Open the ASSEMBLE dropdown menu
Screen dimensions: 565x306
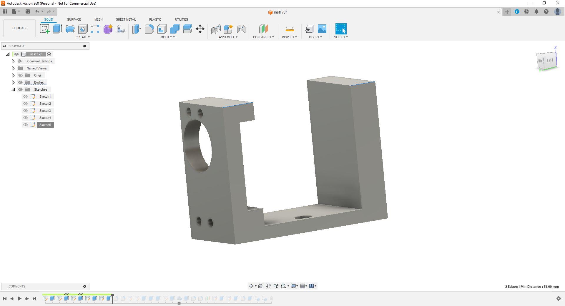pyautogui.click(x=228, y=37)
